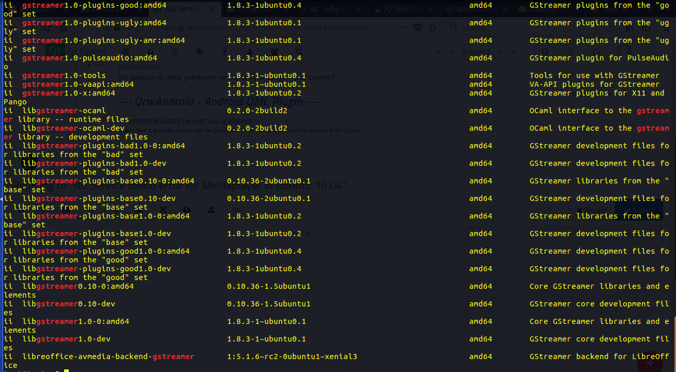Click package name gstreamer1.0-vaapi:amd64

point(78,84)
